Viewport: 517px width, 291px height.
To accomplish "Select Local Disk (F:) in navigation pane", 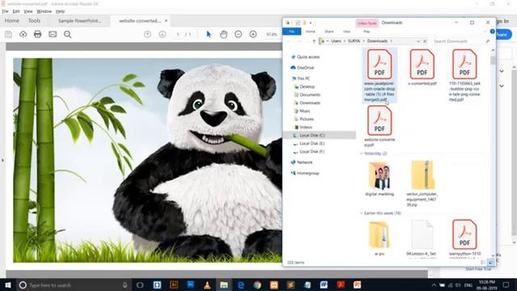I will tap(312, 151).
